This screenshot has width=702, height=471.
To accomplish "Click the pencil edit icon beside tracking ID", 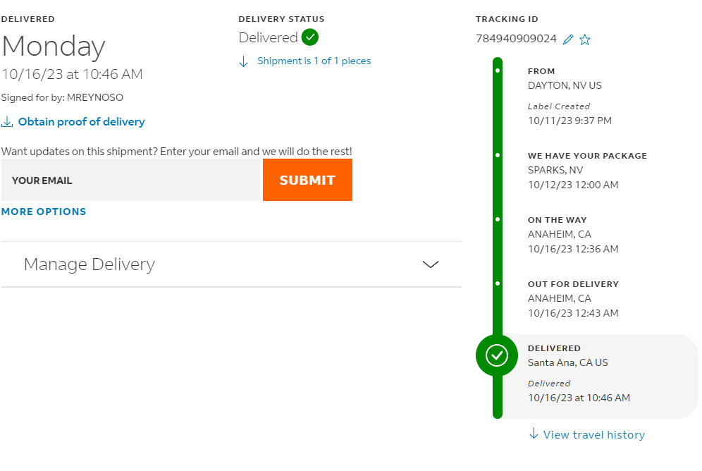I will coord(567,39).
